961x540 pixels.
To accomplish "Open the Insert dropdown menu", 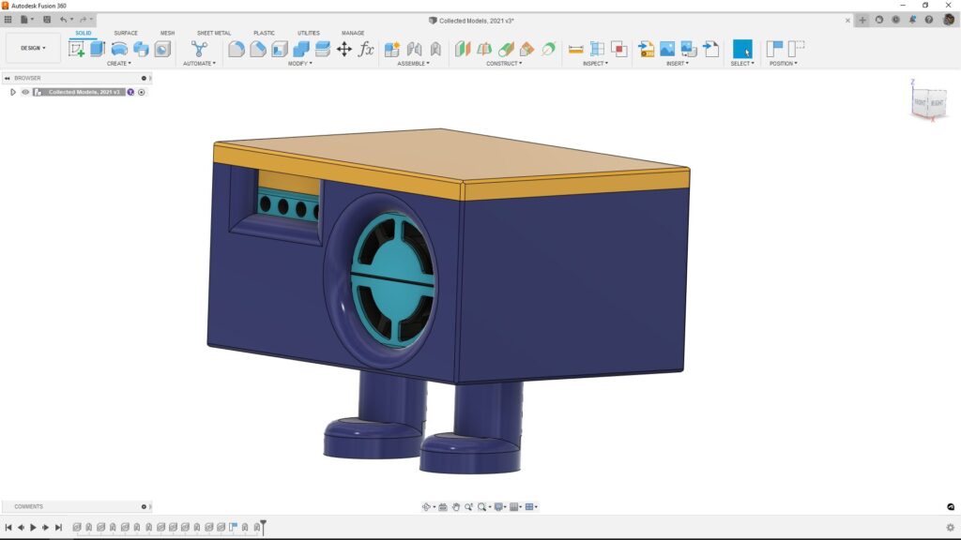I will [x=678, y=64].
